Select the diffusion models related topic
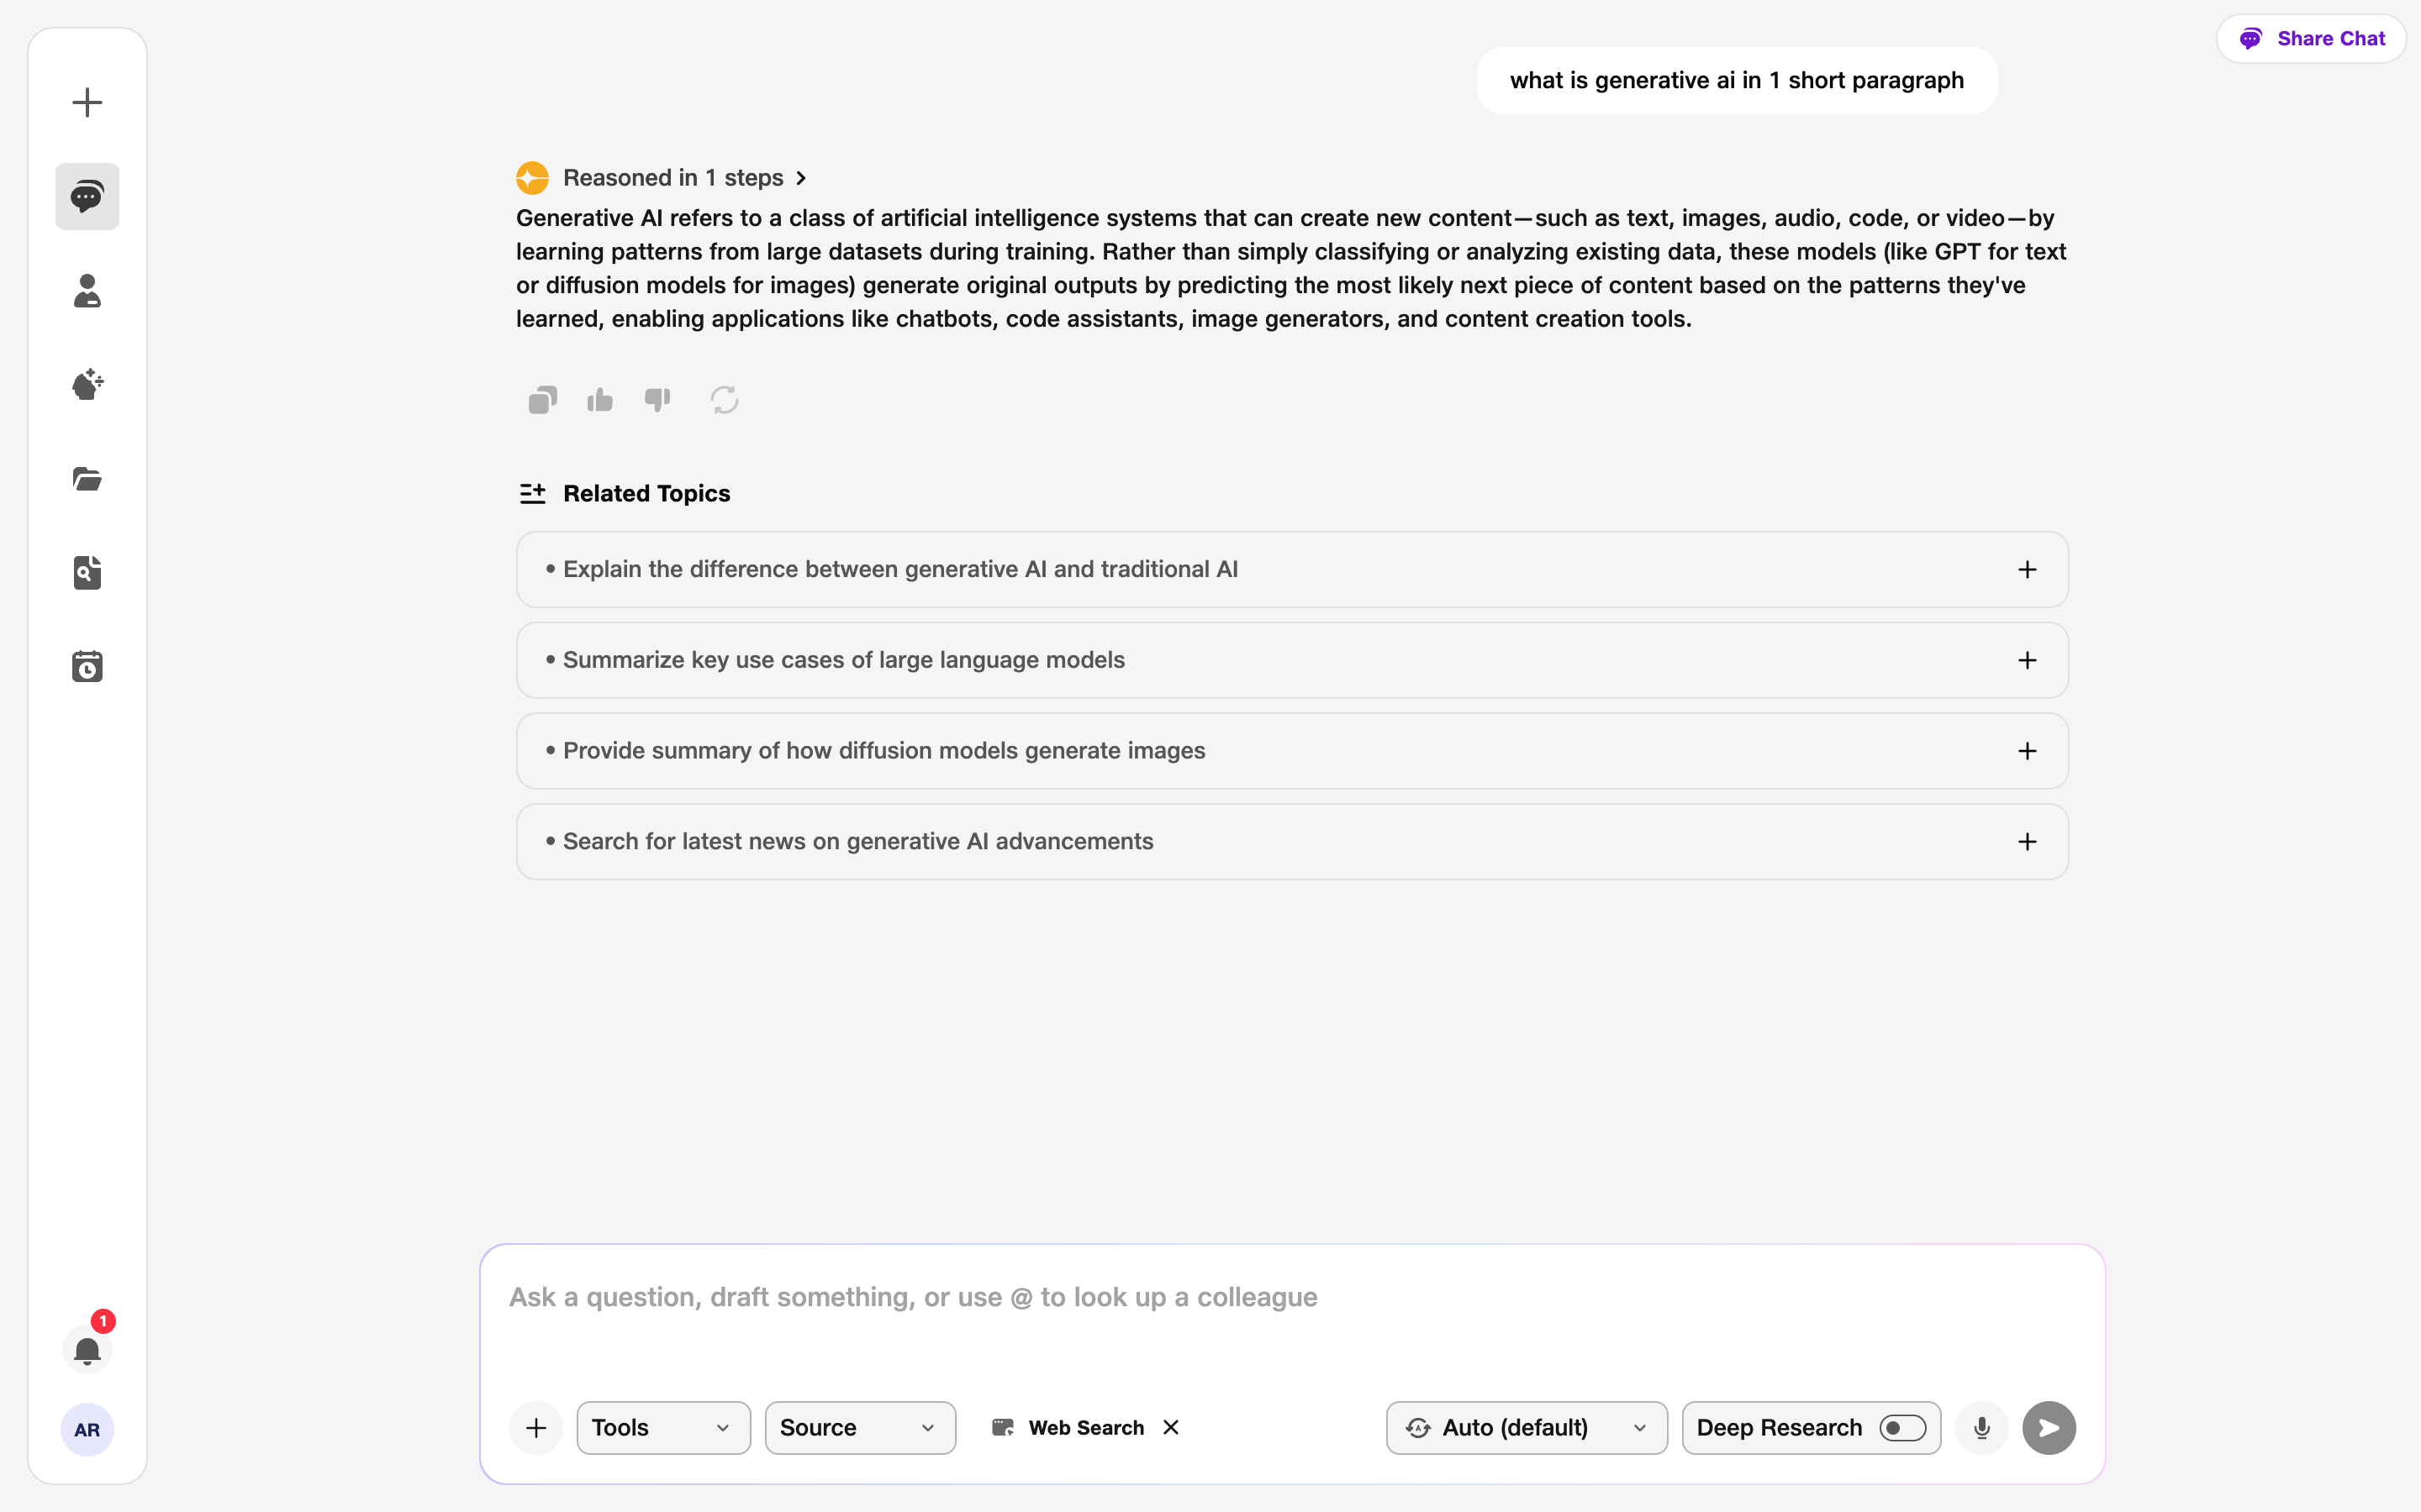Screen dimensions: 2421x1512 click(x=1291, y=751)
